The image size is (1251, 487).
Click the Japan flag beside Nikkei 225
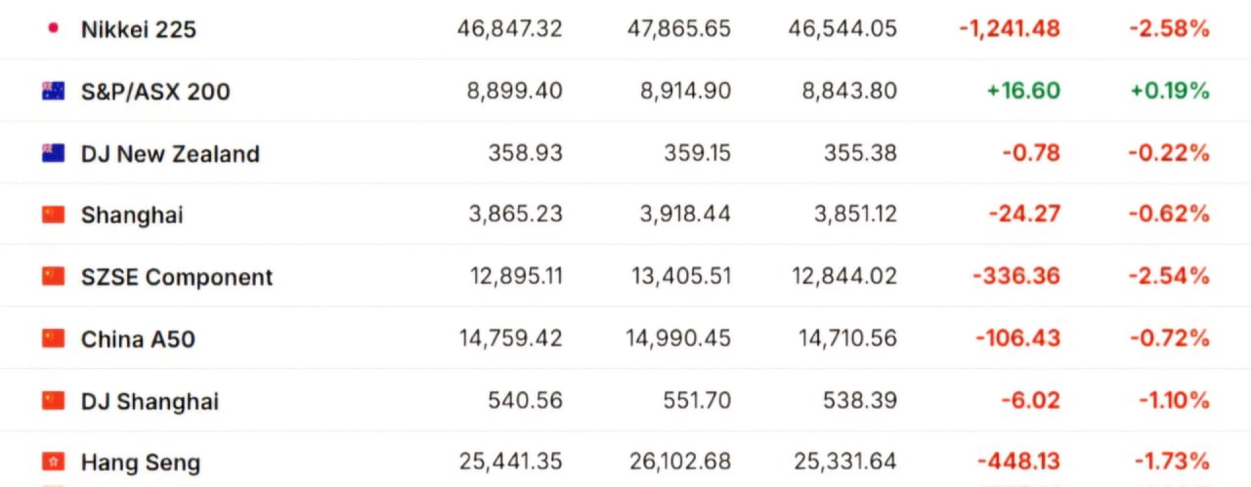pyautogui.click(x=53, y=27)
